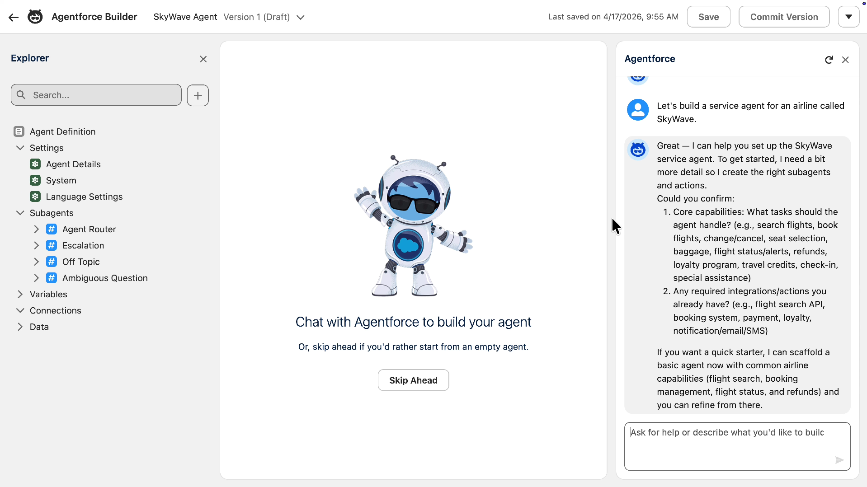Open Agent Definition in the Explorer

pos(63,131)
